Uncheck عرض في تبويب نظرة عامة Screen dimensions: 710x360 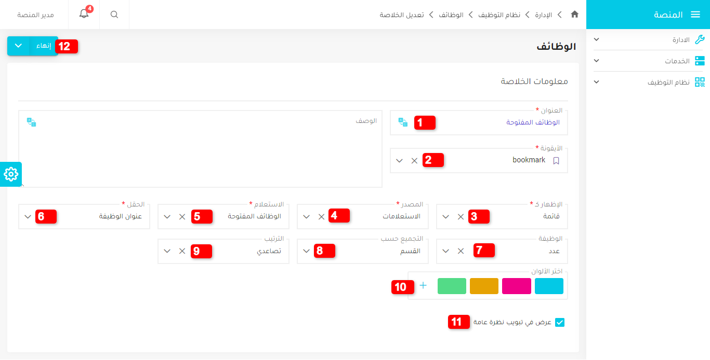[559, 322]
